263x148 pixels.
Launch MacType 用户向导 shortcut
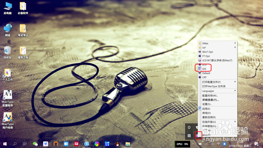(8, 121)
